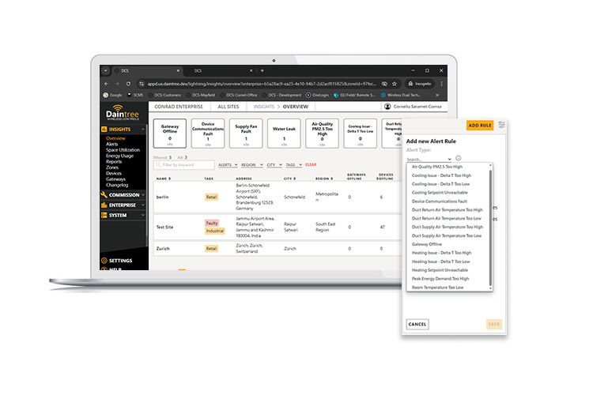Click the Faulty tag on Test Site
Screen dimensions: 593x395
[x=212, y=224]
